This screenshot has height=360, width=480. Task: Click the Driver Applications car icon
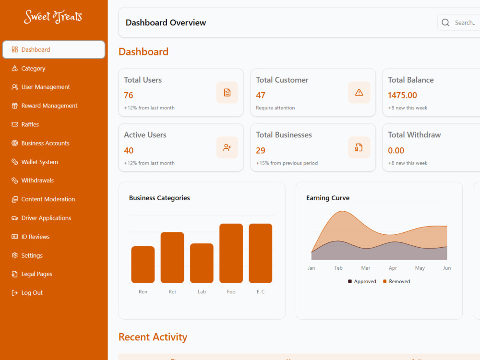click(x=15, y=218)
